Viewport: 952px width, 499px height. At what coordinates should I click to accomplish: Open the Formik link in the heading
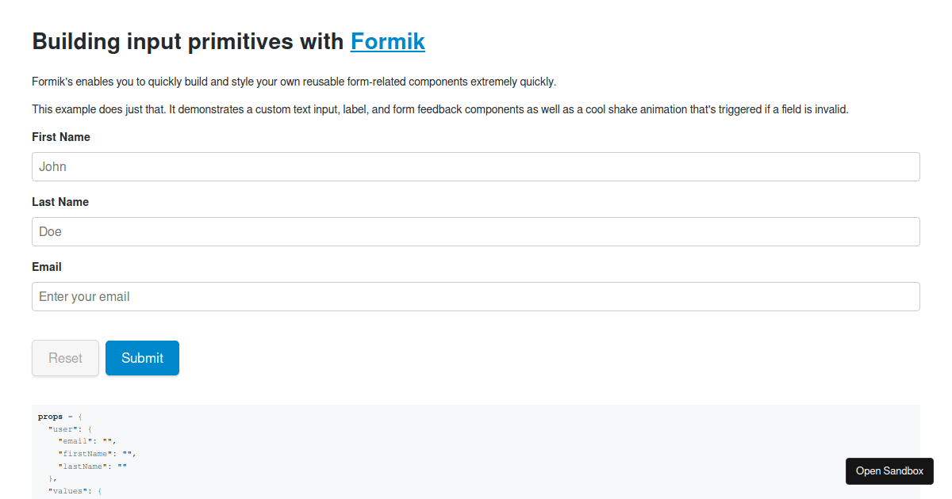tap(387, 41)
